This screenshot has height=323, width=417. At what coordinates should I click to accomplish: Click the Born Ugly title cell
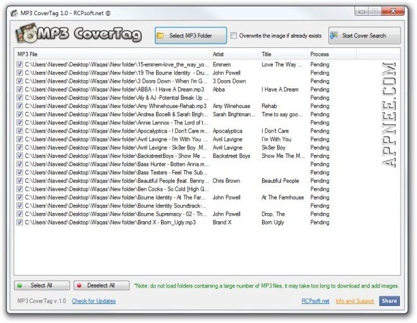coord(273,222)
